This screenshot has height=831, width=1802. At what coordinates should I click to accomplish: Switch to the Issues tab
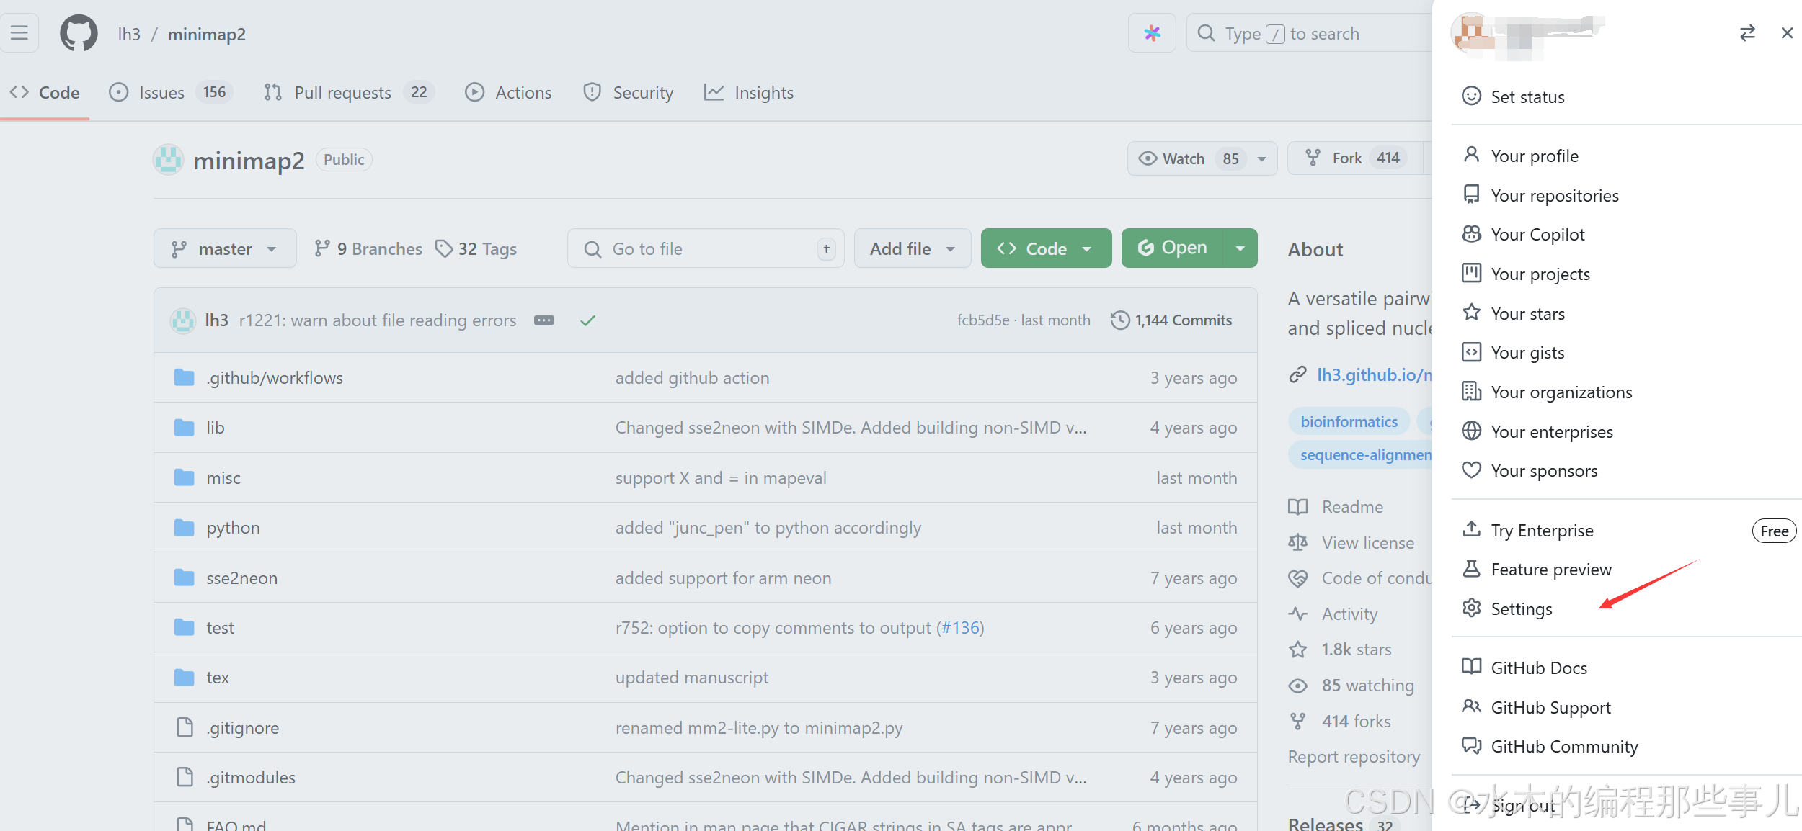[162, 93]
